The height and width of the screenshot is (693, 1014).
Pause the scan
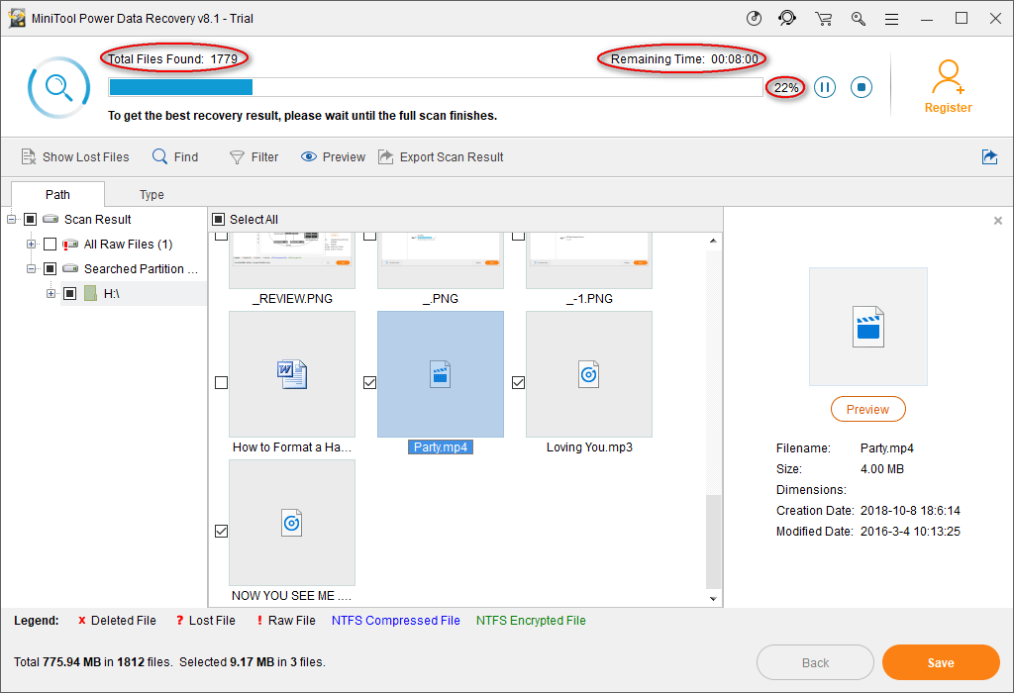(x=825, y=87)
